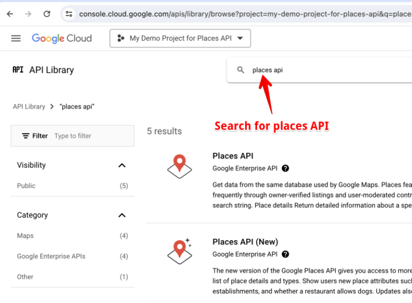Click the Category section heading
Image resolution: width=412 pixels, height=303 pixels.
pos(32,215)
